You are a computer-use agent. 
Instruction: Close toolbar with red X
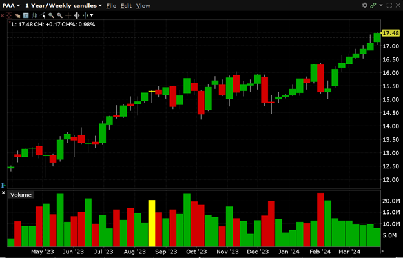coord(3,15)
